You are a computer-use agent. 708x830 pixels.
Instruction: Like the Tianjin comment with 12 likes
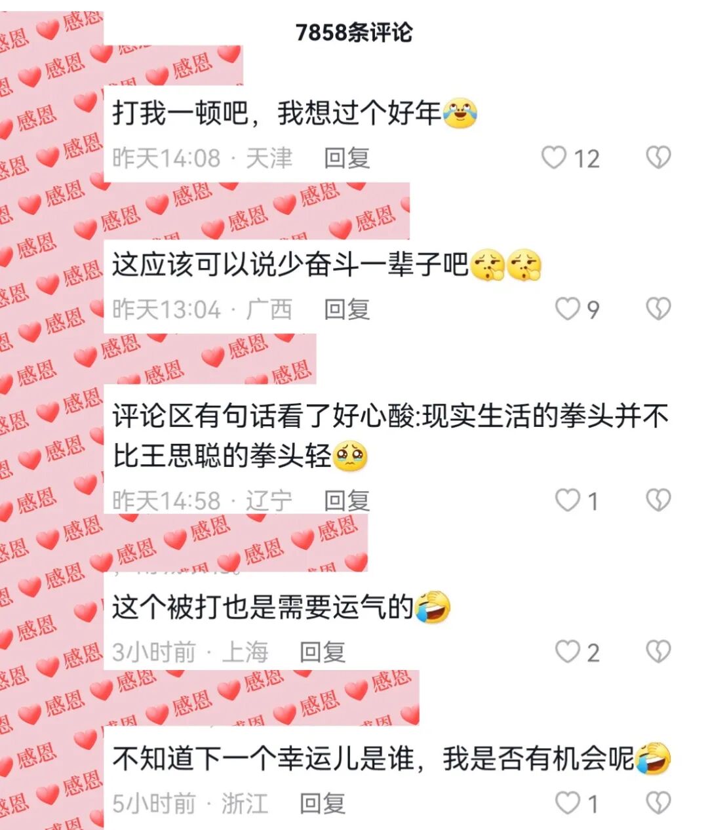tap(553, 158)
